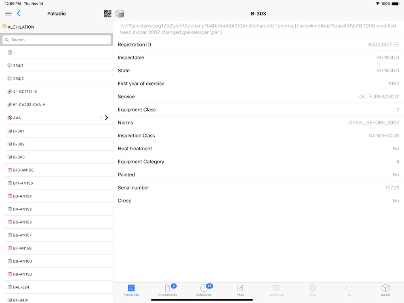404x303 pixels.
Task: Select the ALCHILATION folder icon
Action: pos(4,26)
